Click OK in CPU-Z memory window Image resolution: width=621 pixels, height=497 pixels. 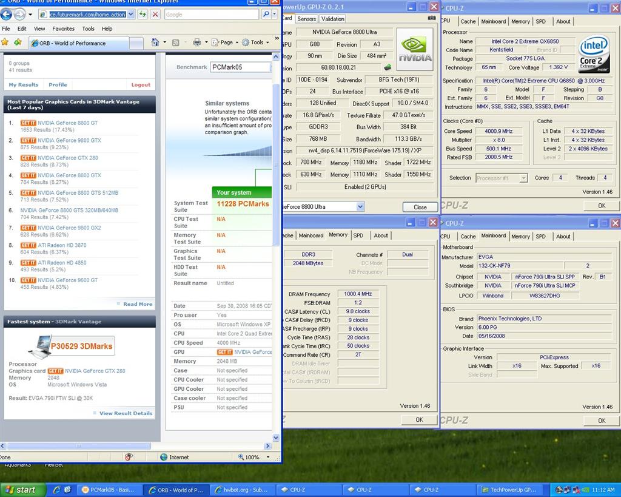[419, 420]
